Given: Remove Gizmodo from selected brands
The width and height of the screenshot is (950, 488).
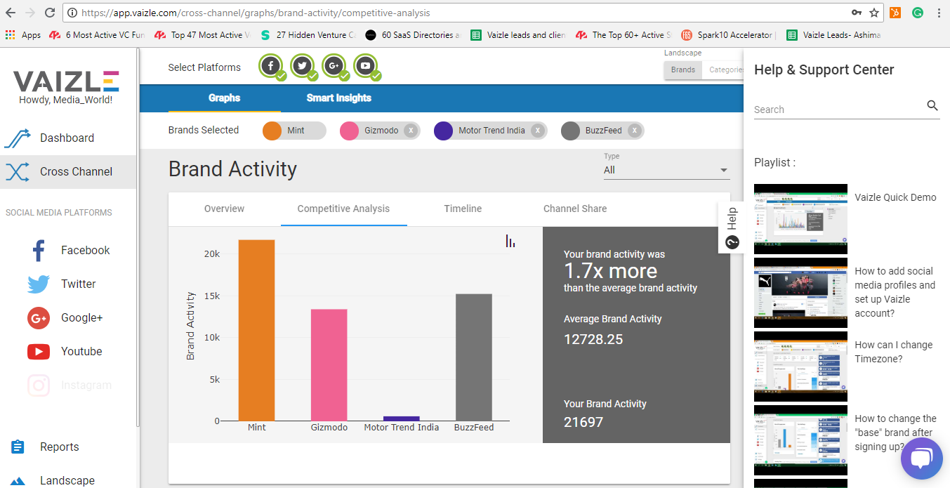Looking at the screenshot, I should [x=411, y=131].
